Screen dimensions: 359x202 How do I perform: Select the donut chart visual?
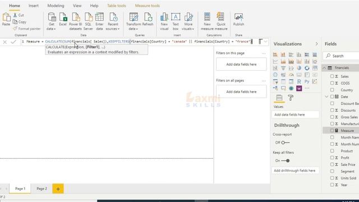coord(307,68)
